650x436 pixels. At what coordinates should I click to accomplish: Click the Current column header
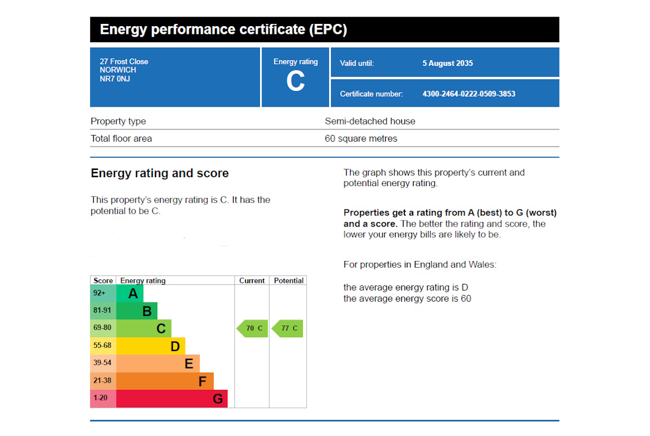coord(252,280)
